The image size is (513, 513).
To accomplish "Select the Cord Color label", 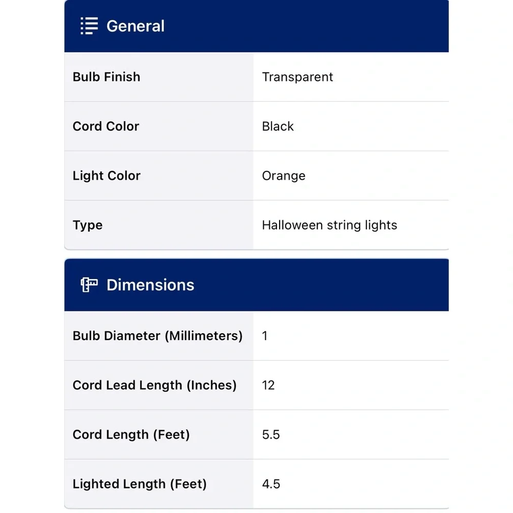I will pyautogui.click(x=106, y=126).
